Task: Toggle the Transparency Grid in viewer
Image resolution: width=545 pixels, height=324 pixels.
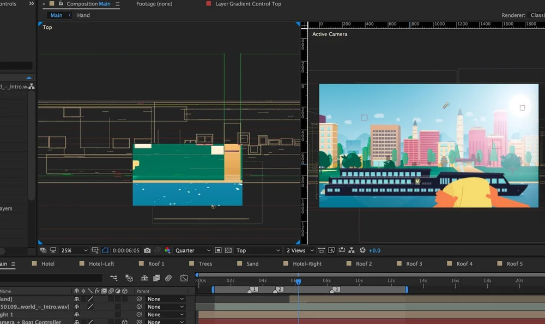Action: click(228, 250)
